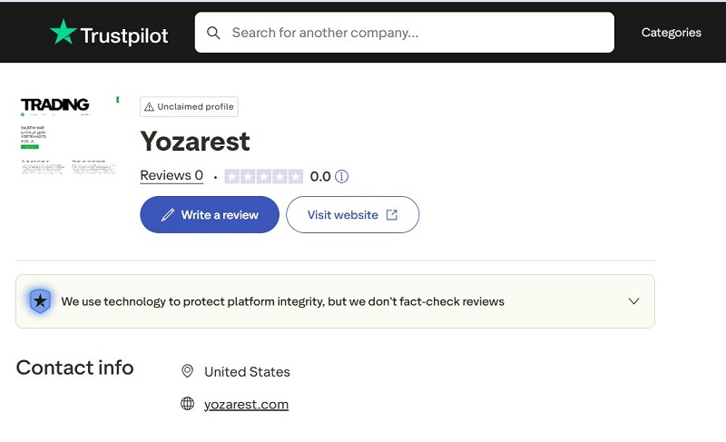Click the globe icon beside yozarest.com
This screenshot has width=726, height=442.
(x=188, y=404)
